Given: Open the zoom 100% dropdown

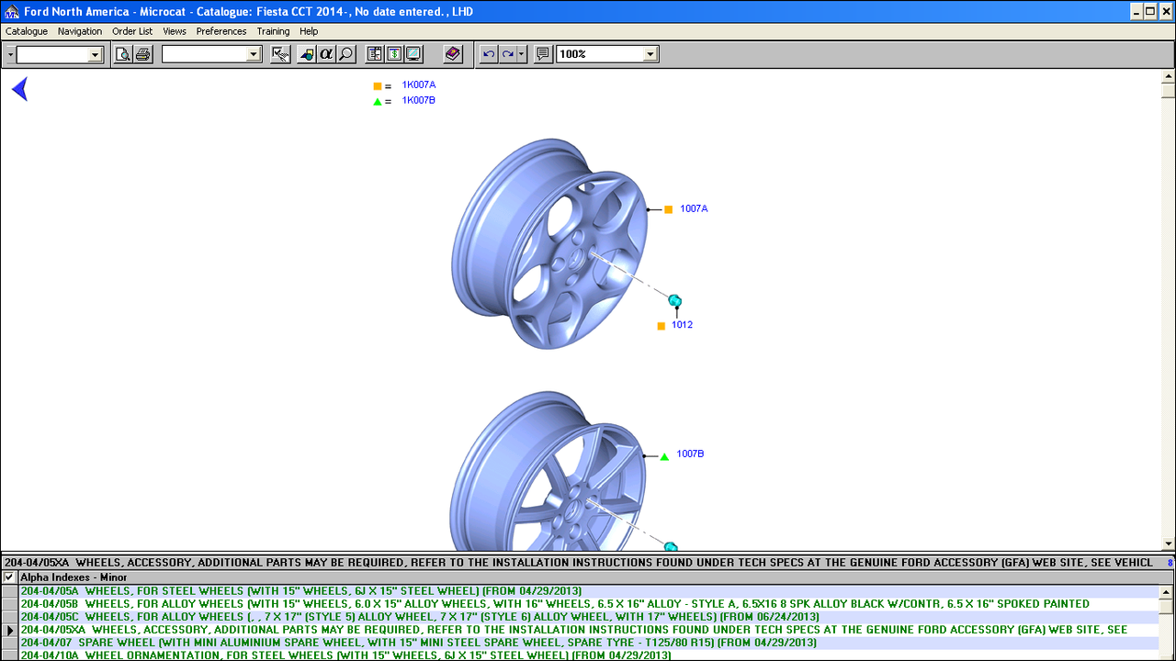Looking at the screenshot, I should point(650,54).
